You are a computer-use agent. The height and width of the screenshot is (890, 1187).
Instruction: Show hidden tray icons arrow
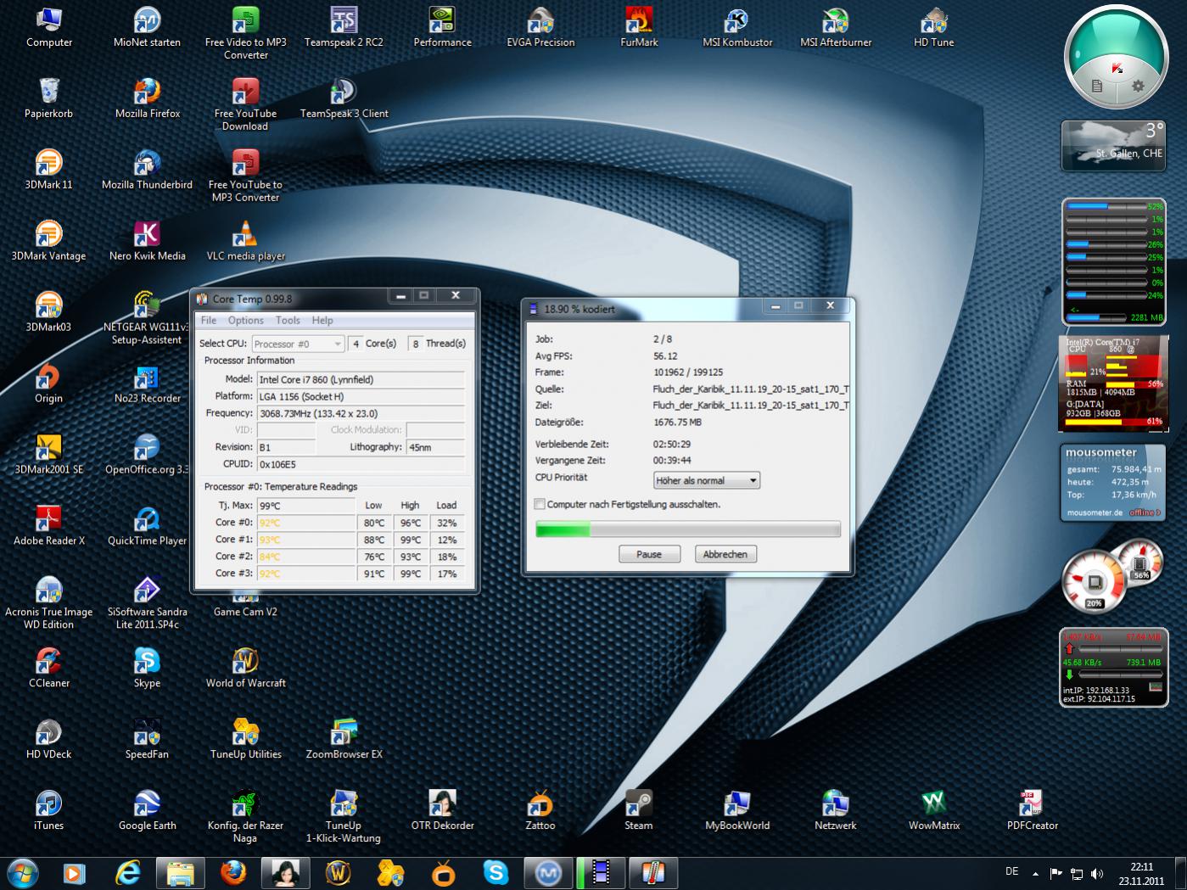click(1035, 873)
